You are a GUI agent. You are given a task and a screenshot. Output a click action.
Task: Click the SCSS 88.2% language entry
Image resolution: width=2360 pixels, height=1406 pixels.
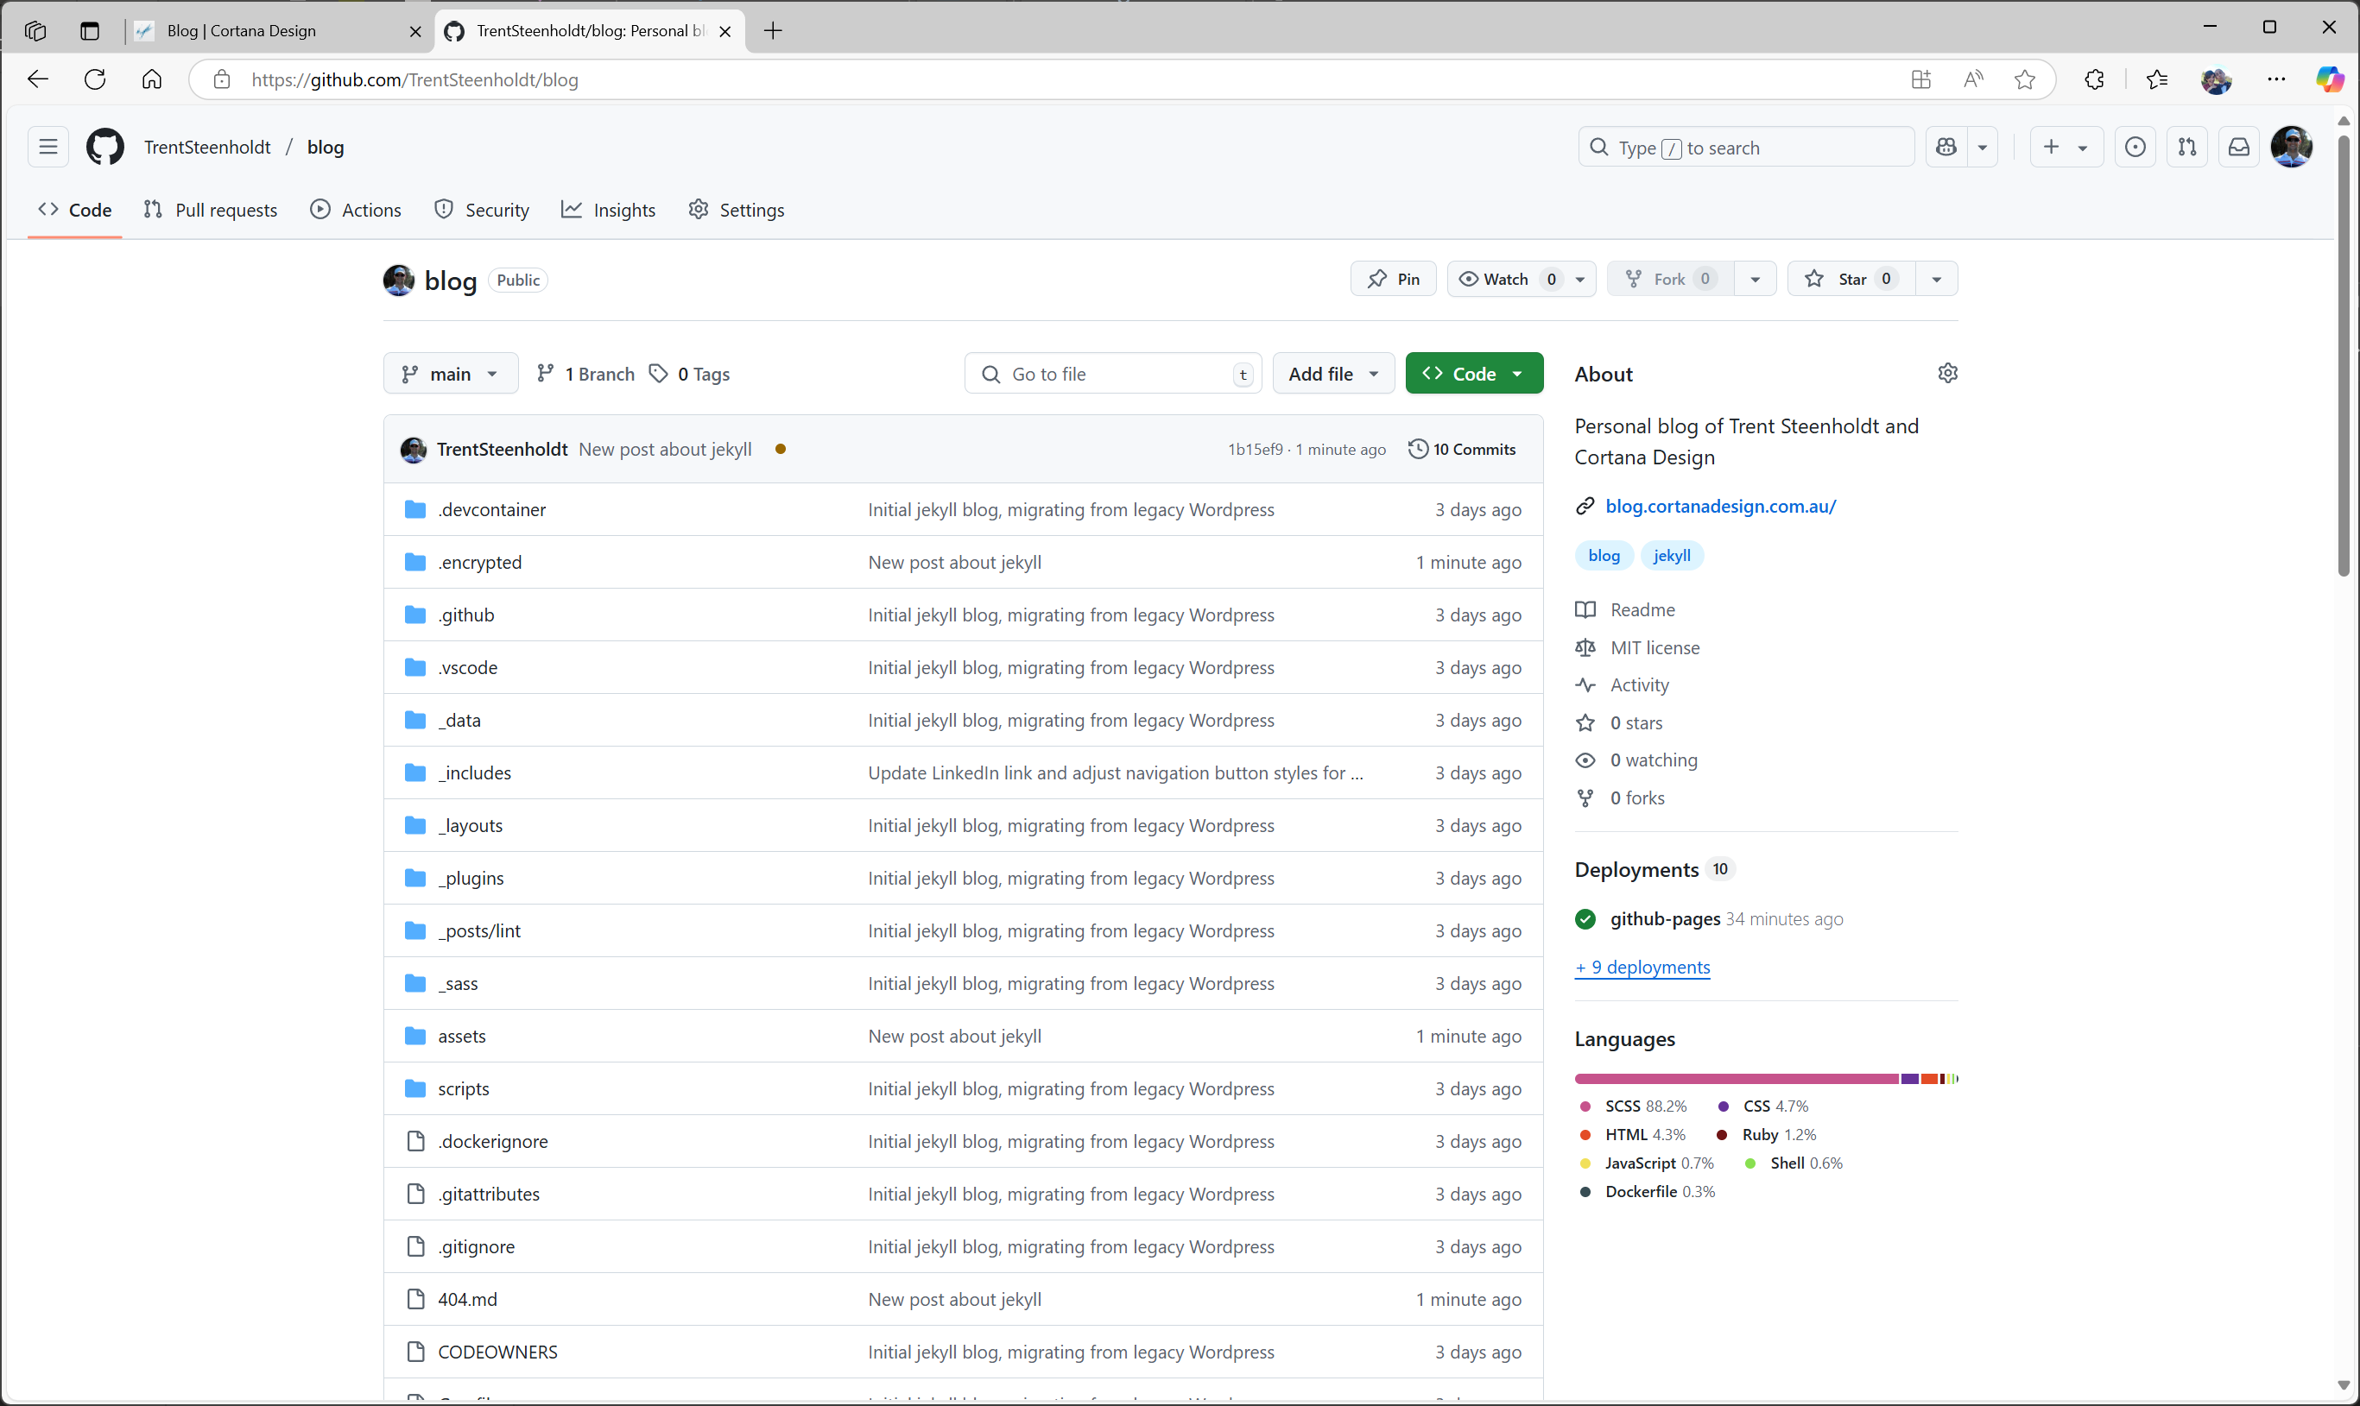pos(1633,1106)
